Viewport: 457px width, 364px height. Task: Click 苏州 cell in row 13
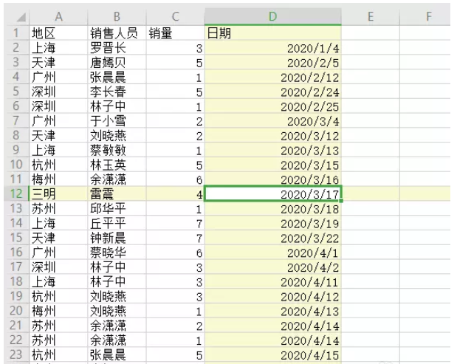[58, 208]
